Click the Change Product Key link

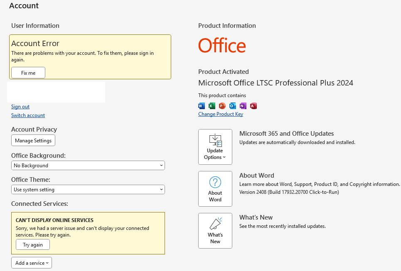221,114
